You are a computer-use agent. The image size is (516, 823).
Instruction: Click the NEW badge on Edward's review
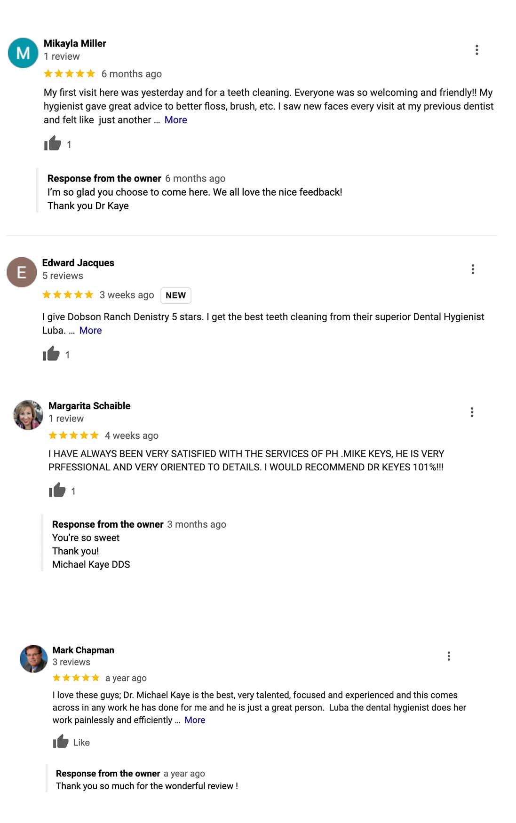click(175, 295)
